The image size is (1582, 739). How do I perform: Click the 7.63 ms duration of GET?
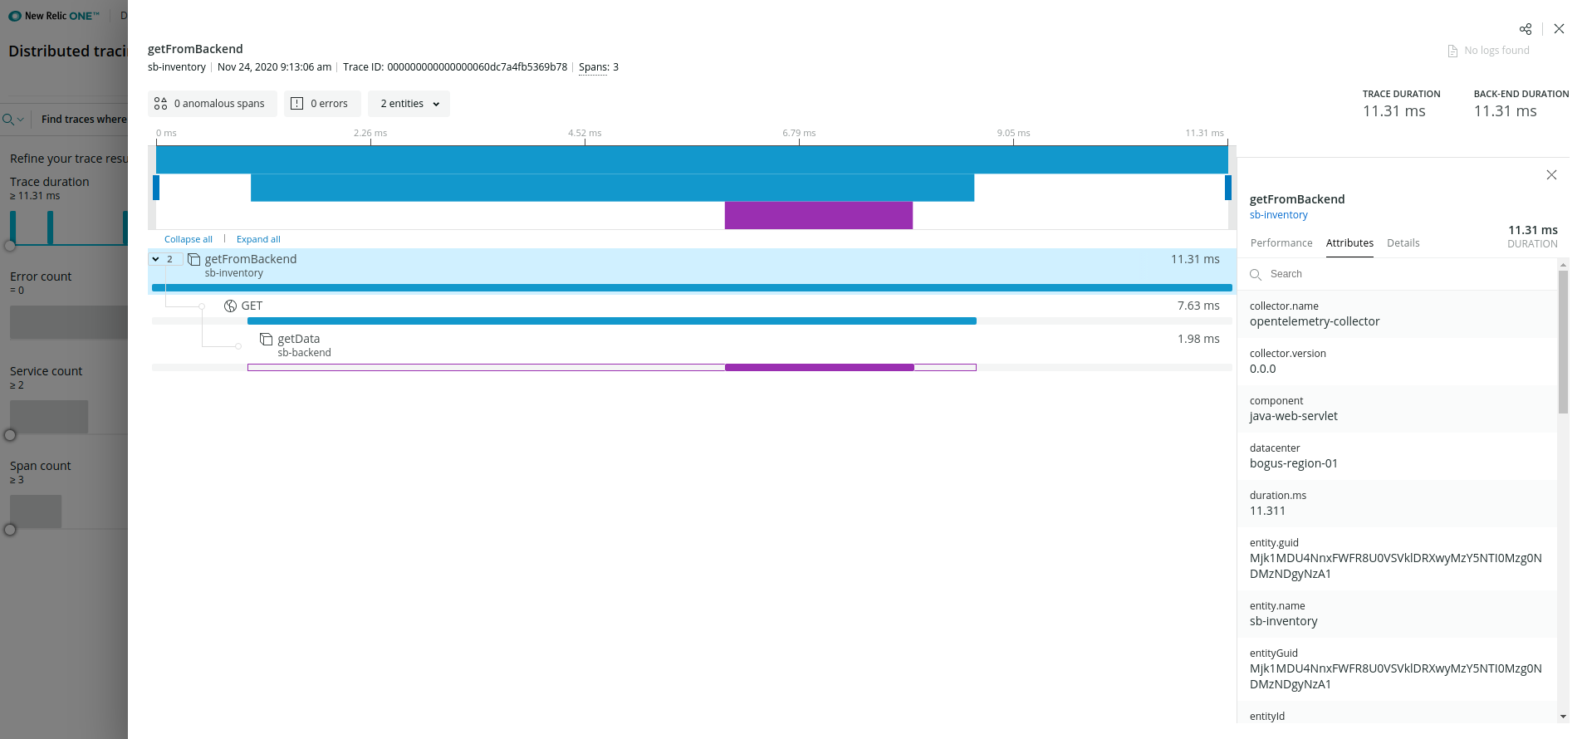click(1198, 306)
